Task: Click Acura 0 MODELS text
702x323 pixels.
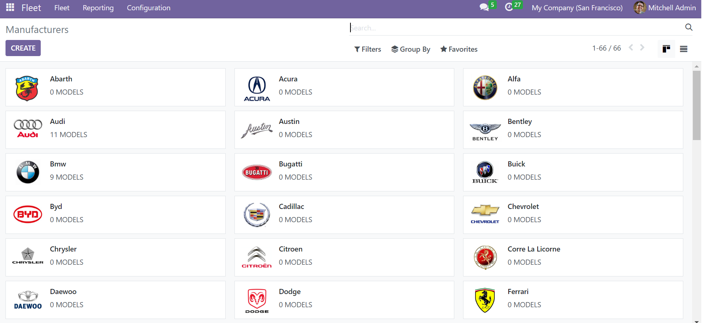Action: pyautogui.click(x=295, y=92)
